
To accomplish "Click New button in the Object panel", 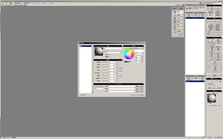I will pyautogui.click(x=189, y=14).
